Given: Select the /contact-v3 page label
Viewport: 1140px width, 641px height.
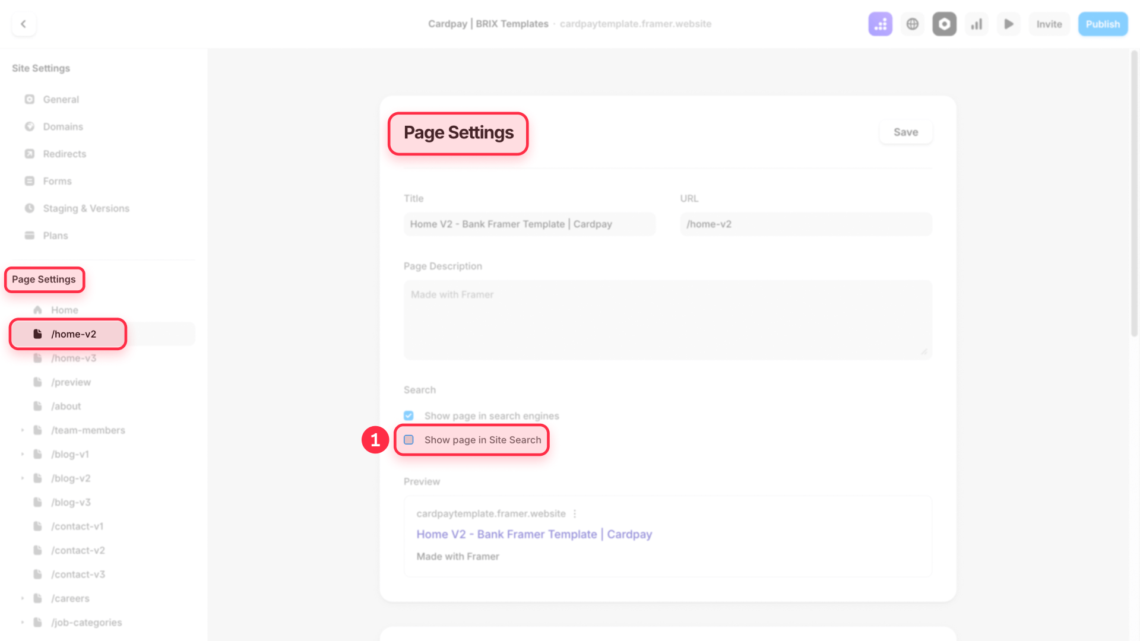Looking at the screenshot, I should tap(78, 575).
